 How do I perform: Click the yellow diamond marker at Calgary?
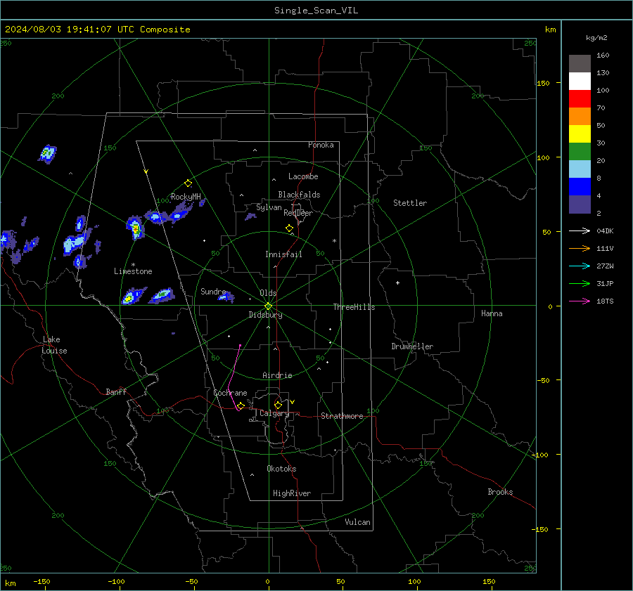tap(278, 405)
